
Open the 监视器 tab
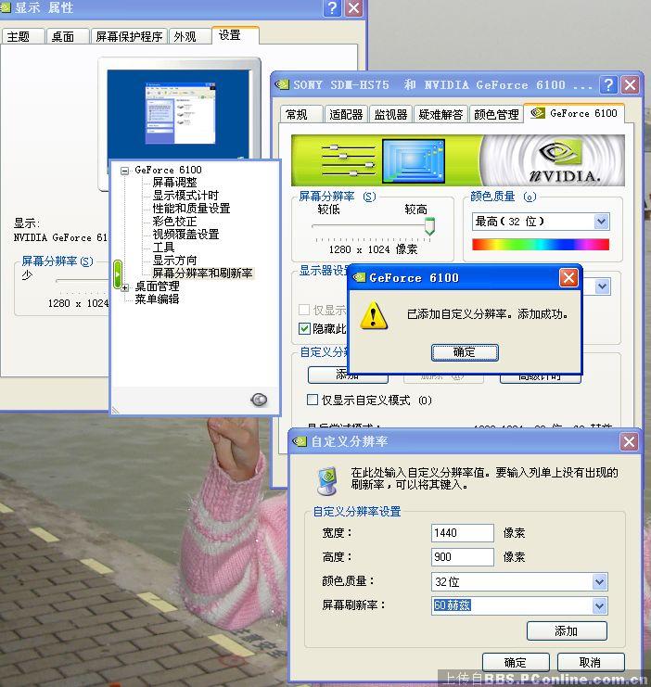390,114
